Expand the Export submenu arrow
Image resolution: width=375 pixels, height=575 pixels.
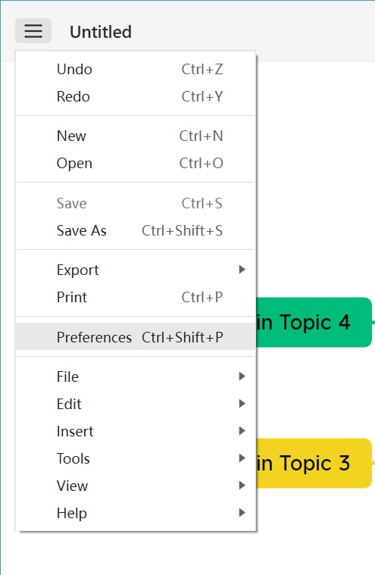242,270
